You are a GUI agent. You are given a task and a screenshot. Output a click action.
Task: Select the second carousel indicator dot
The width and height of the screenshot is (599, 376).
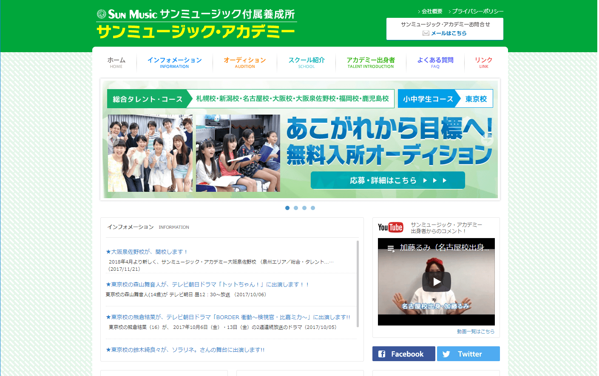coord(295,208)
